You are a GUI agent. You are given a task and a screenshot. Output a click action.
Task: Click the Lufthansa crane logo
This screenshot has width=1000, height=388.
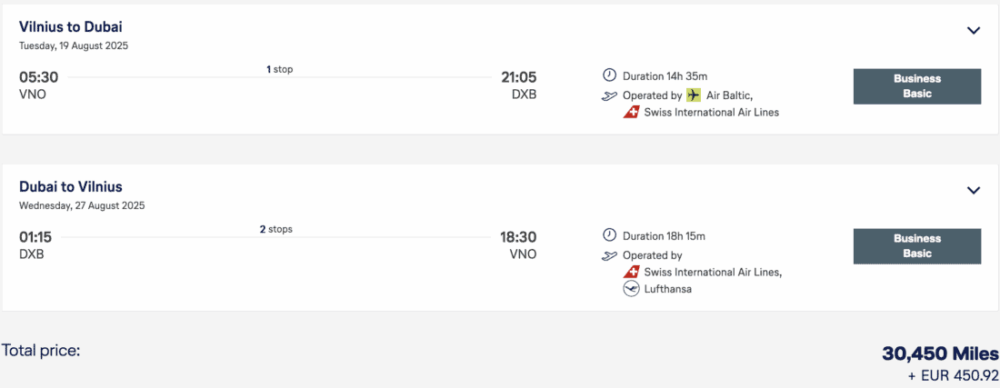631,289
